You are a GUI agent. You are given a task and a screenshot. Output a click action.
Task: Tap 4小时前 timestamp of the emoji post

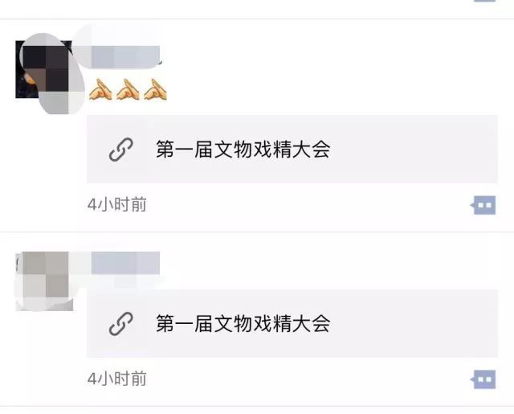pyautogui.click(x=117, y=205)
